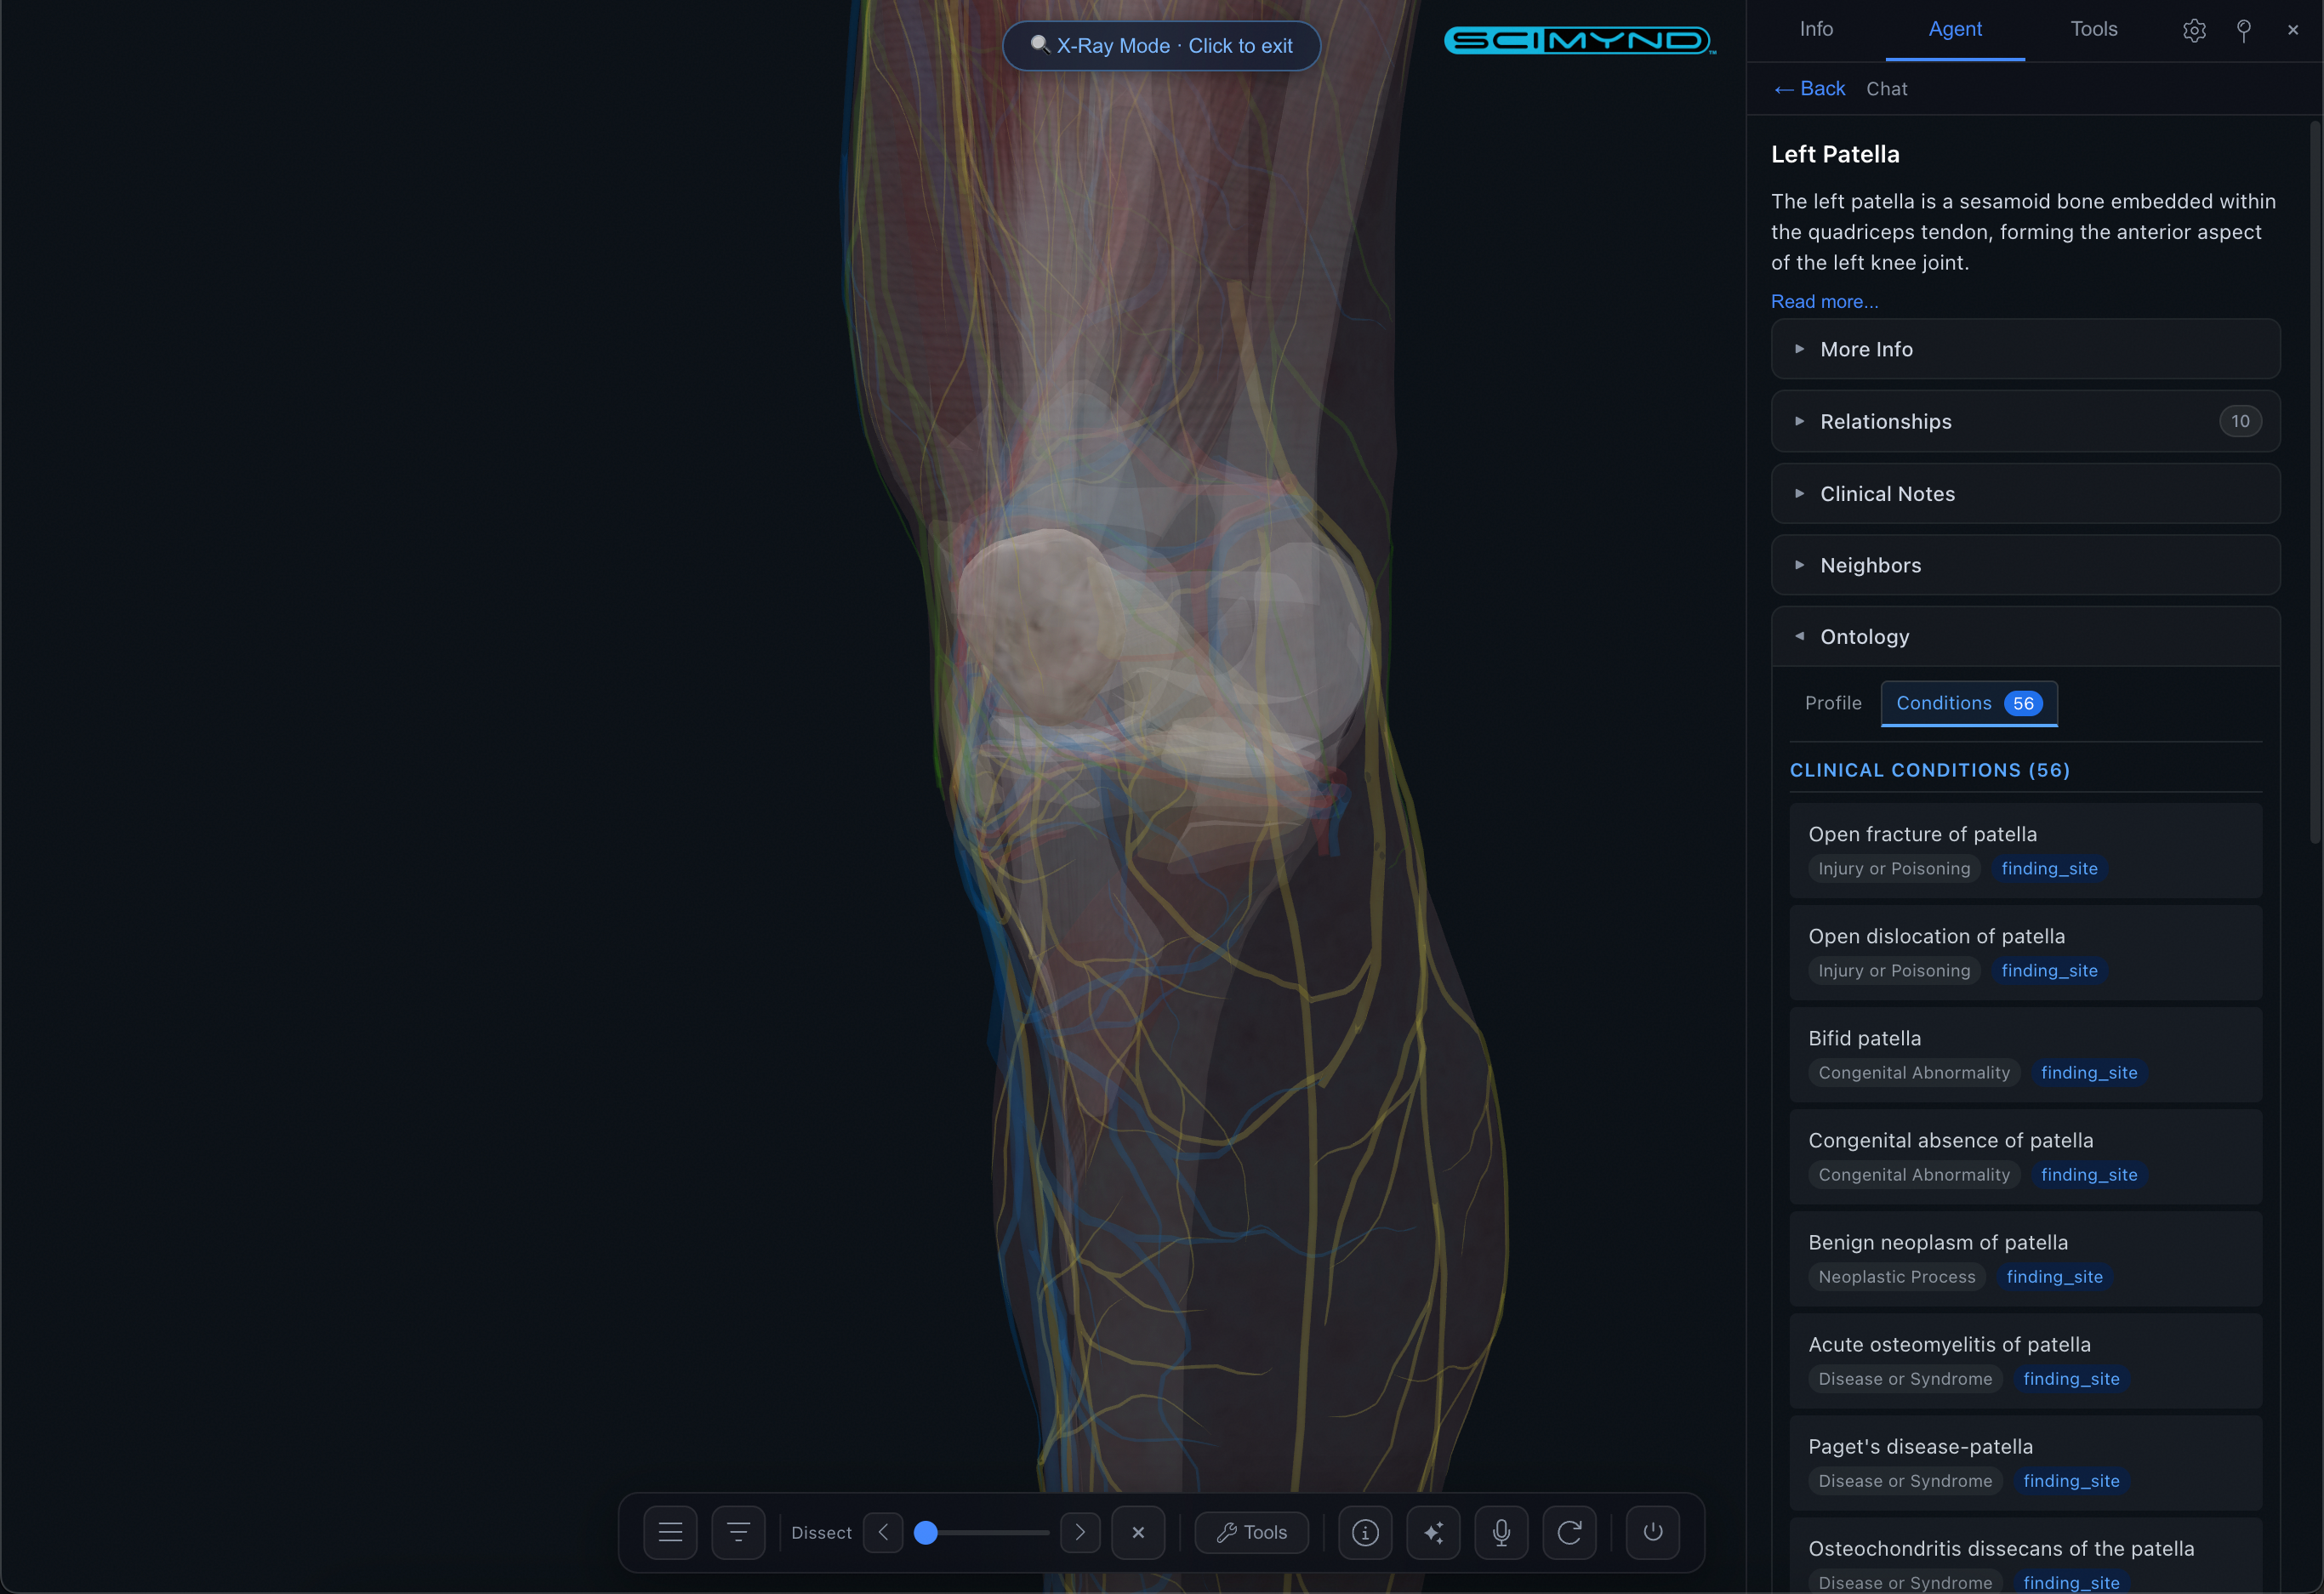The width and height of the screenshot is (2324, 1594).
Task: Click the power icon in bottom toolbar
Action: pyautogui.click(x=1652, y=1532)
